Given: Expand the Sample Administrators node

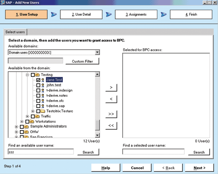Looking at the screenshot, I should [x=16, y=127].
